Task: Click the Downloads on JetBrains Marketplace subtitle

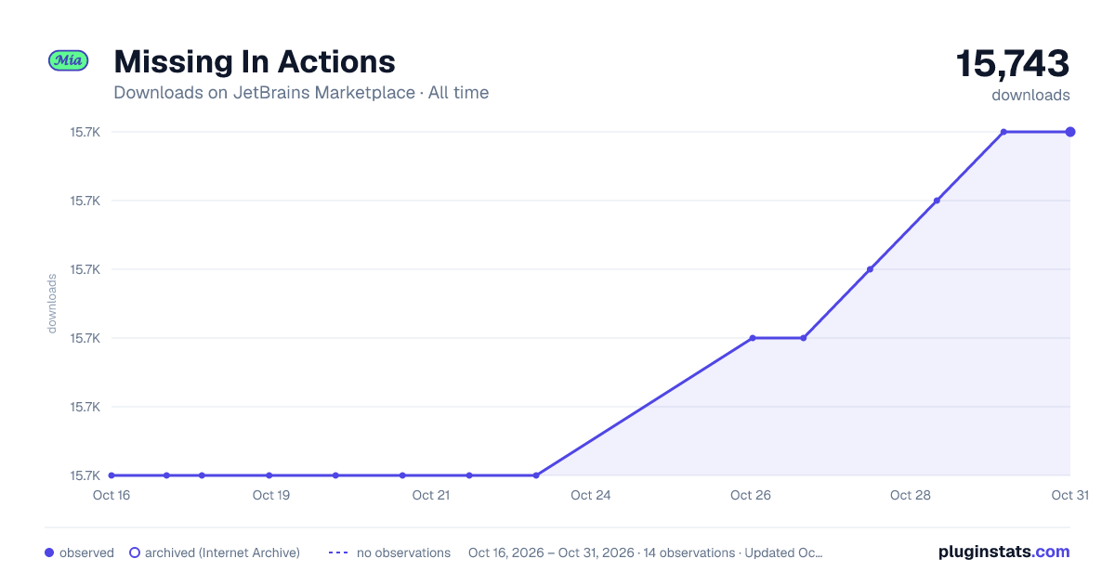Action: click(301, 93)
